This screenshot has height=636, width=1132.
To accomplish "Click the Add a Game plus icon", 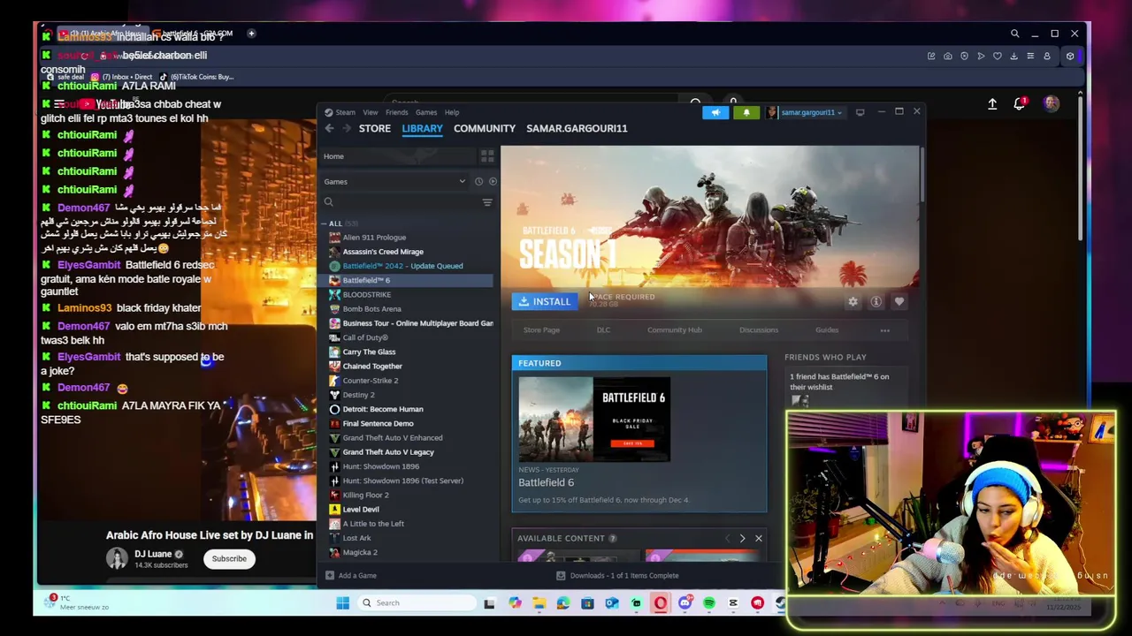I will [x=329, y=575].
